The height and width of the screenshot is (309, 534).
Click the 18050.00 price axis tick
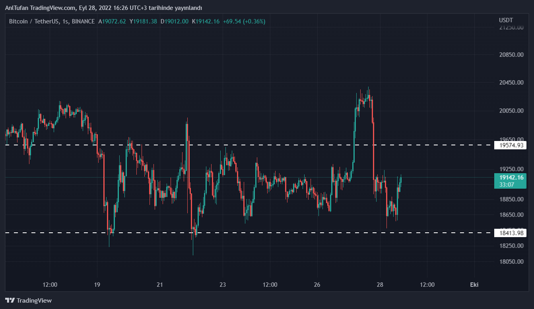click(511, 262)
